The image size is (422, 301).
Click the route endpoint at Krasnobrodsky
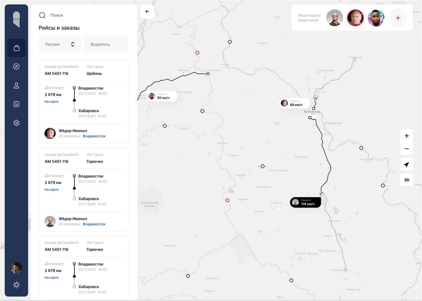pos(346,269)
